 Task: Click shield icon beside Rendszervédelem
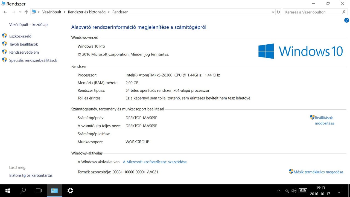(x=4, y=52)
